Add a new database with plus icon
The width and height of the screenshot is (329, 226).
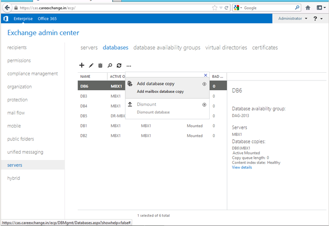[x=82, y=65]
